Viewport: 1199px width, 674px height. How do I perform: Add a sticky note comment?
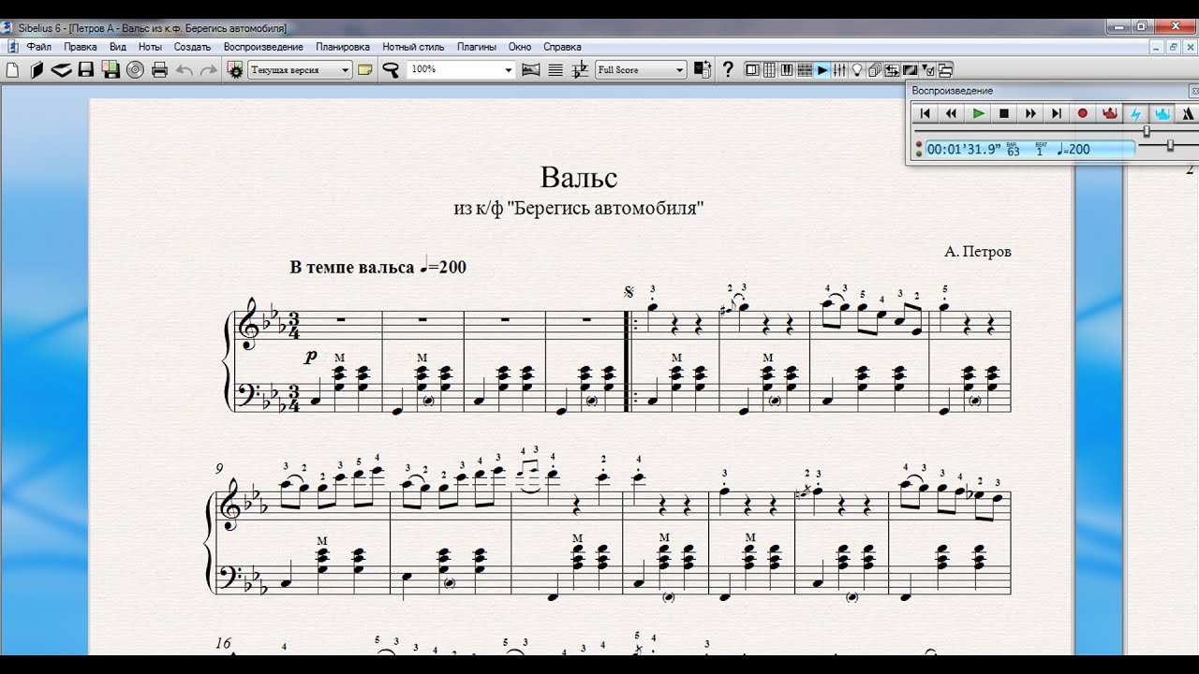[x=365, y=69]
